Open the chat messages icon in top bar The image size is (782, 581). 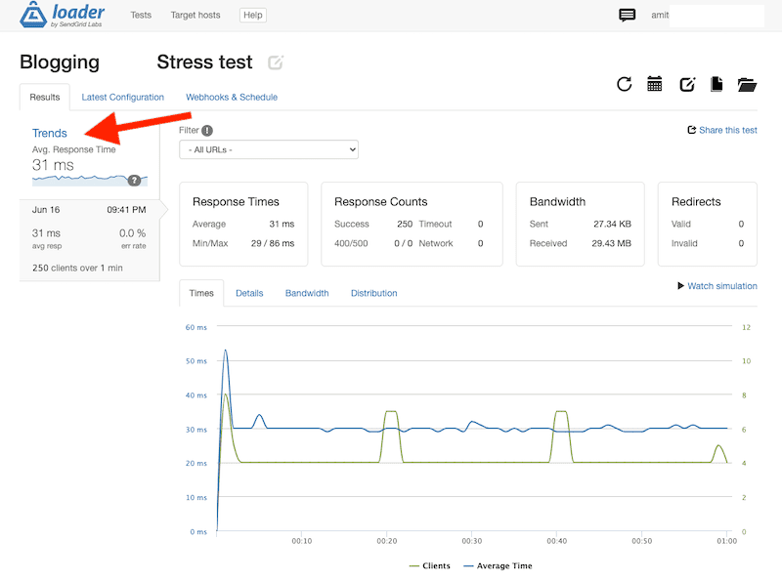coord(627,15)
